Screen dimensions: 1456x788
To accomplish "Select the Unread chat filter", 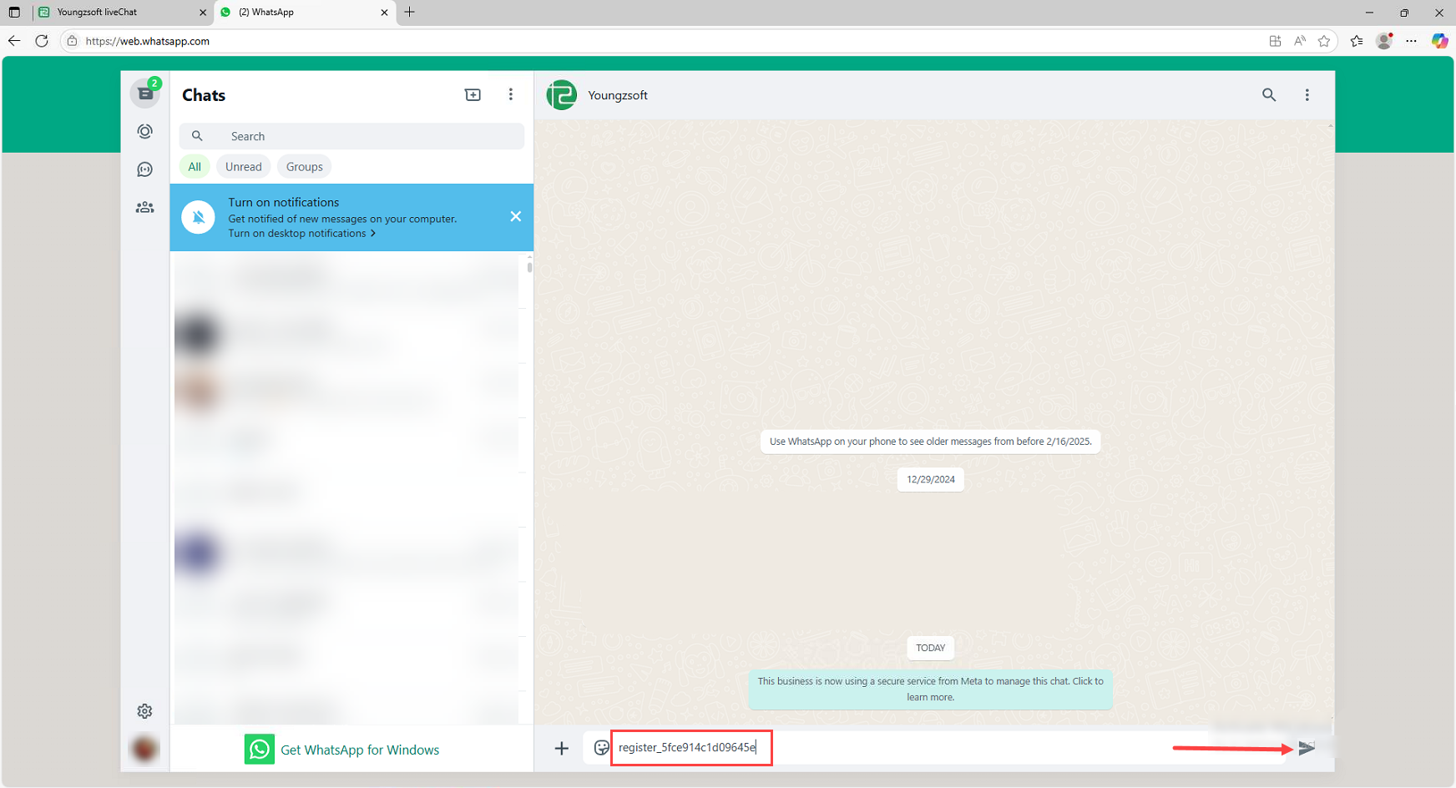I will click(243, 167).
